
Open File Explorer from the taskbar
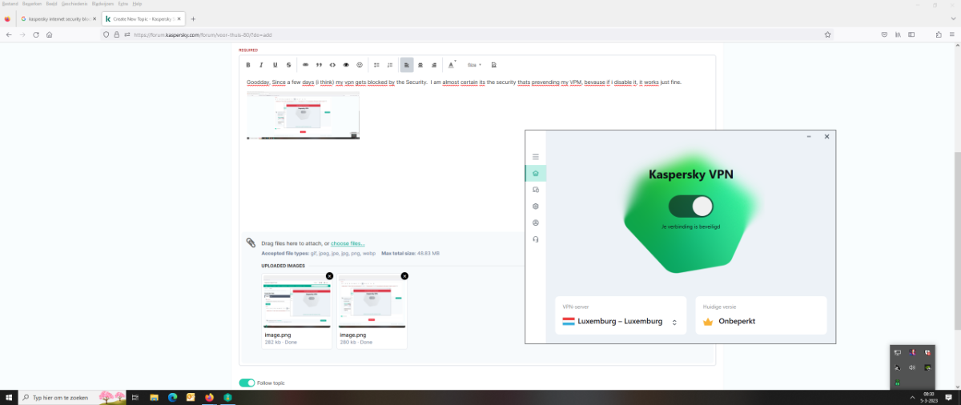click(154, 397)
